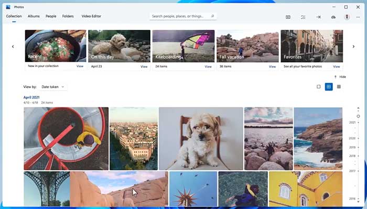Jump to 2016 on the timeline
The height and width of the screenshot is (209, 367).
(x=352, y=199)
